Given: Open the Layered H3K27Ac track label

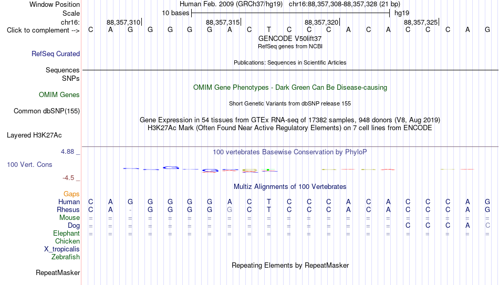Looking at the screenshot, I should pos(34,135).
